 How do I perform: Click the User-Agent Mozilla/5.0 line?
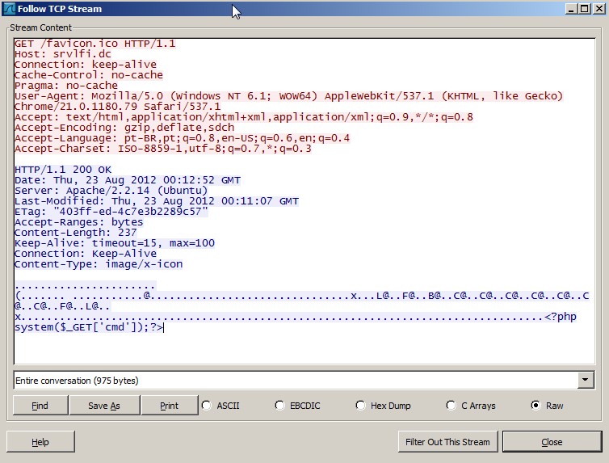coord(288,96)
